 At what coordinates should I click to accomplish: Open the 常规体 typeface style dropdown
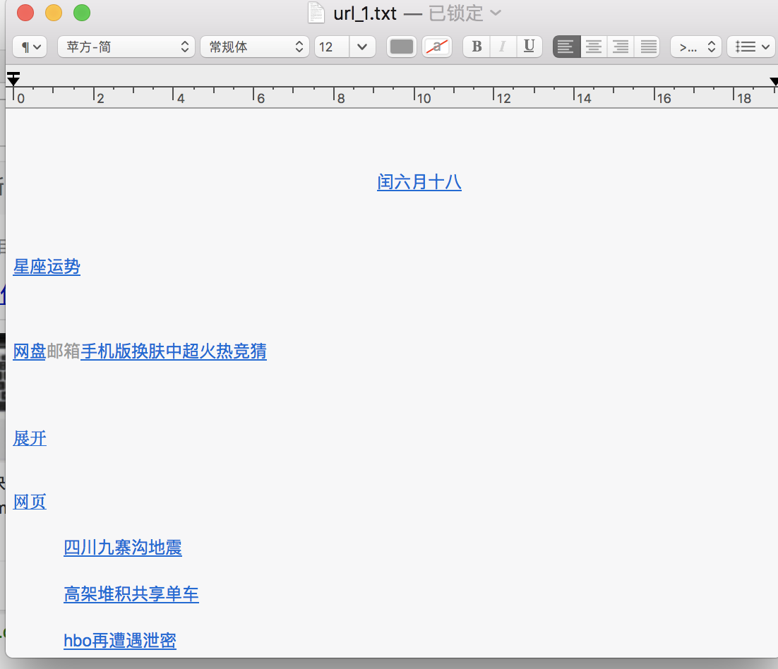click(255, 47)
